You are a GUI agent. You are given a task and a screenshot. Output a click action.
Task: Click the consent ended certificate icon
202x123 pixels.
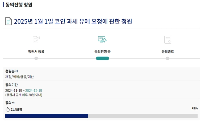(x=168, y=39)
